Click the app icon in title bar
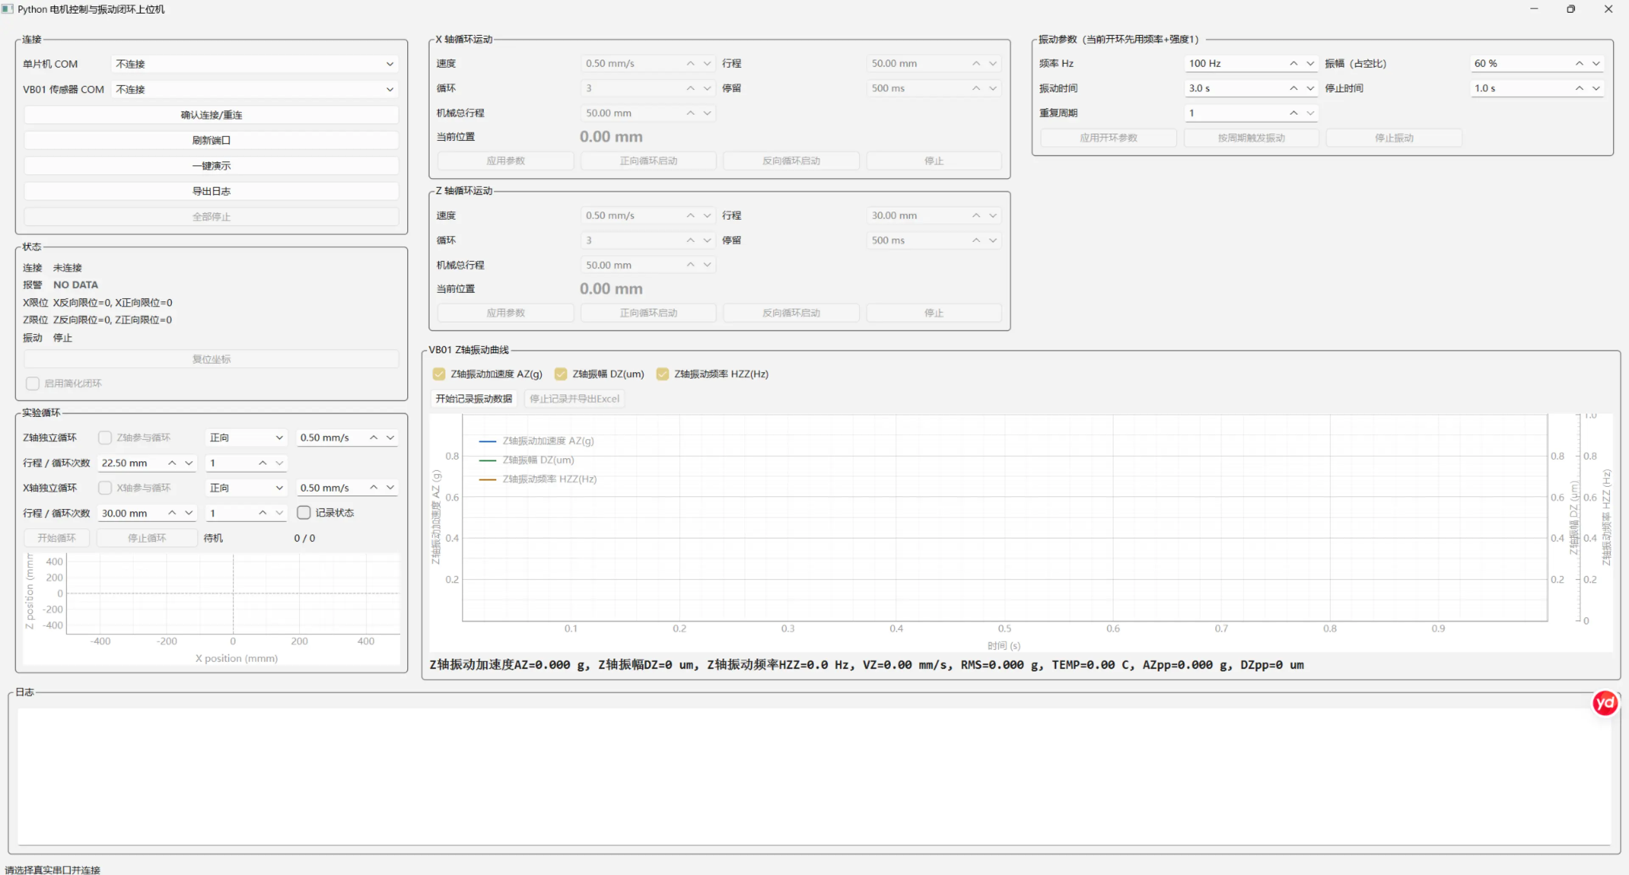1629x875 pixels. point(7,9)
